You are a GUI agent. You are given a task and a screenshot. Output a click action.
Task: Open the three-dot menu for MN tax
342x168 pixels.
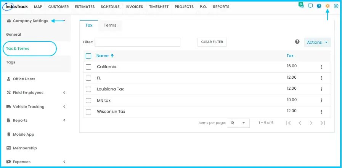[321, 100]
